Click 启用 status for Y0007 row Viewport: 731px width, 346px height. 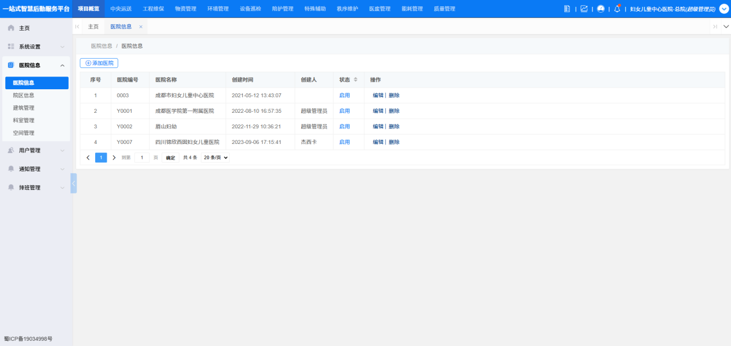tap(344, 142)
